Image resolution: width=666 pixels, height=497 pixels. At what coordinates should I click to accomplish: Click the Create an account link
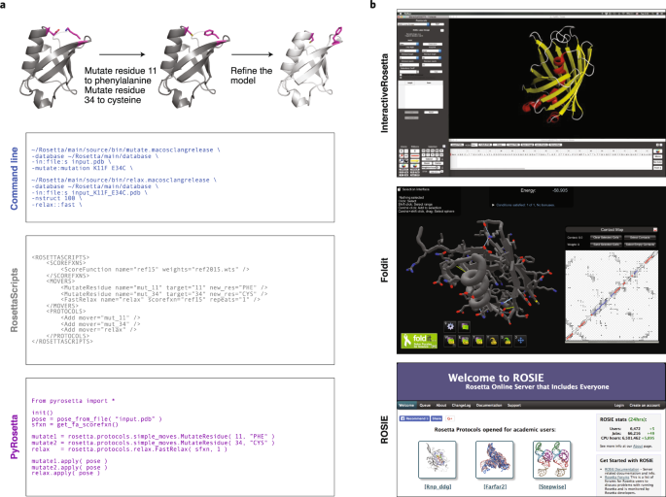(645, 406)
